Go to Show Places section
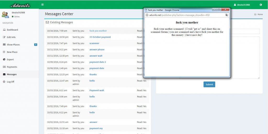 pos(13,45)
